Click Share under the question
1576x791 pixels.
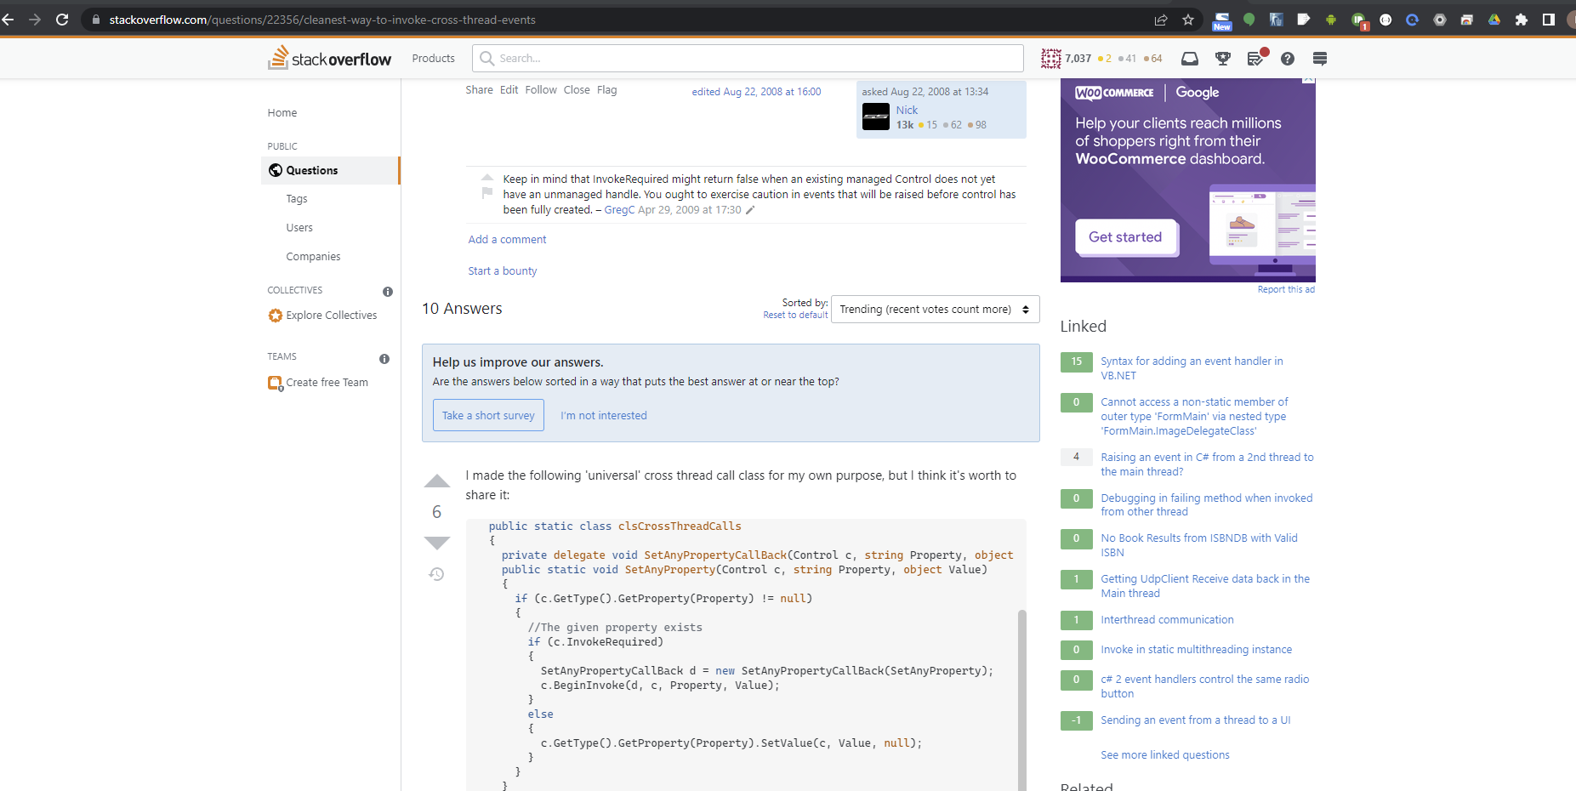pos(479,90)
